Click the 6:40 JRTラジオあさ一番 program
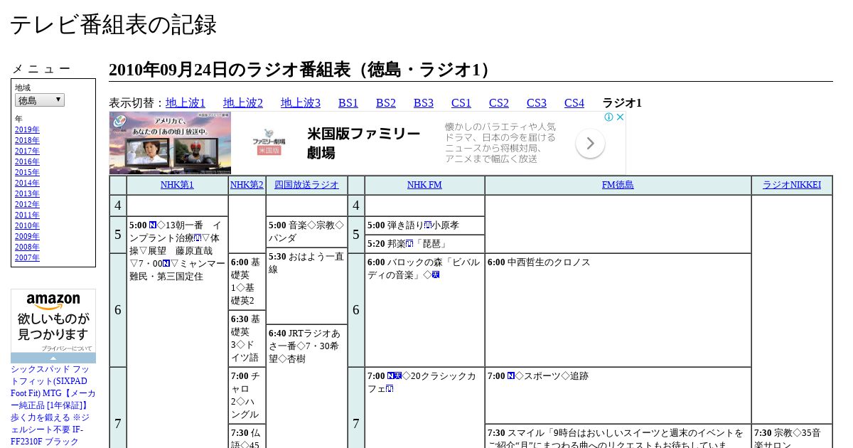The width and height of the screenshot is (853, 448). click(307, 386)
